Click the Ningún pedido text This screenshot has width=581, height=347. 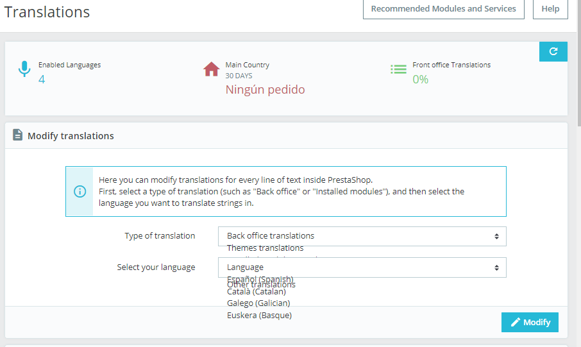(x=265, y=90)
